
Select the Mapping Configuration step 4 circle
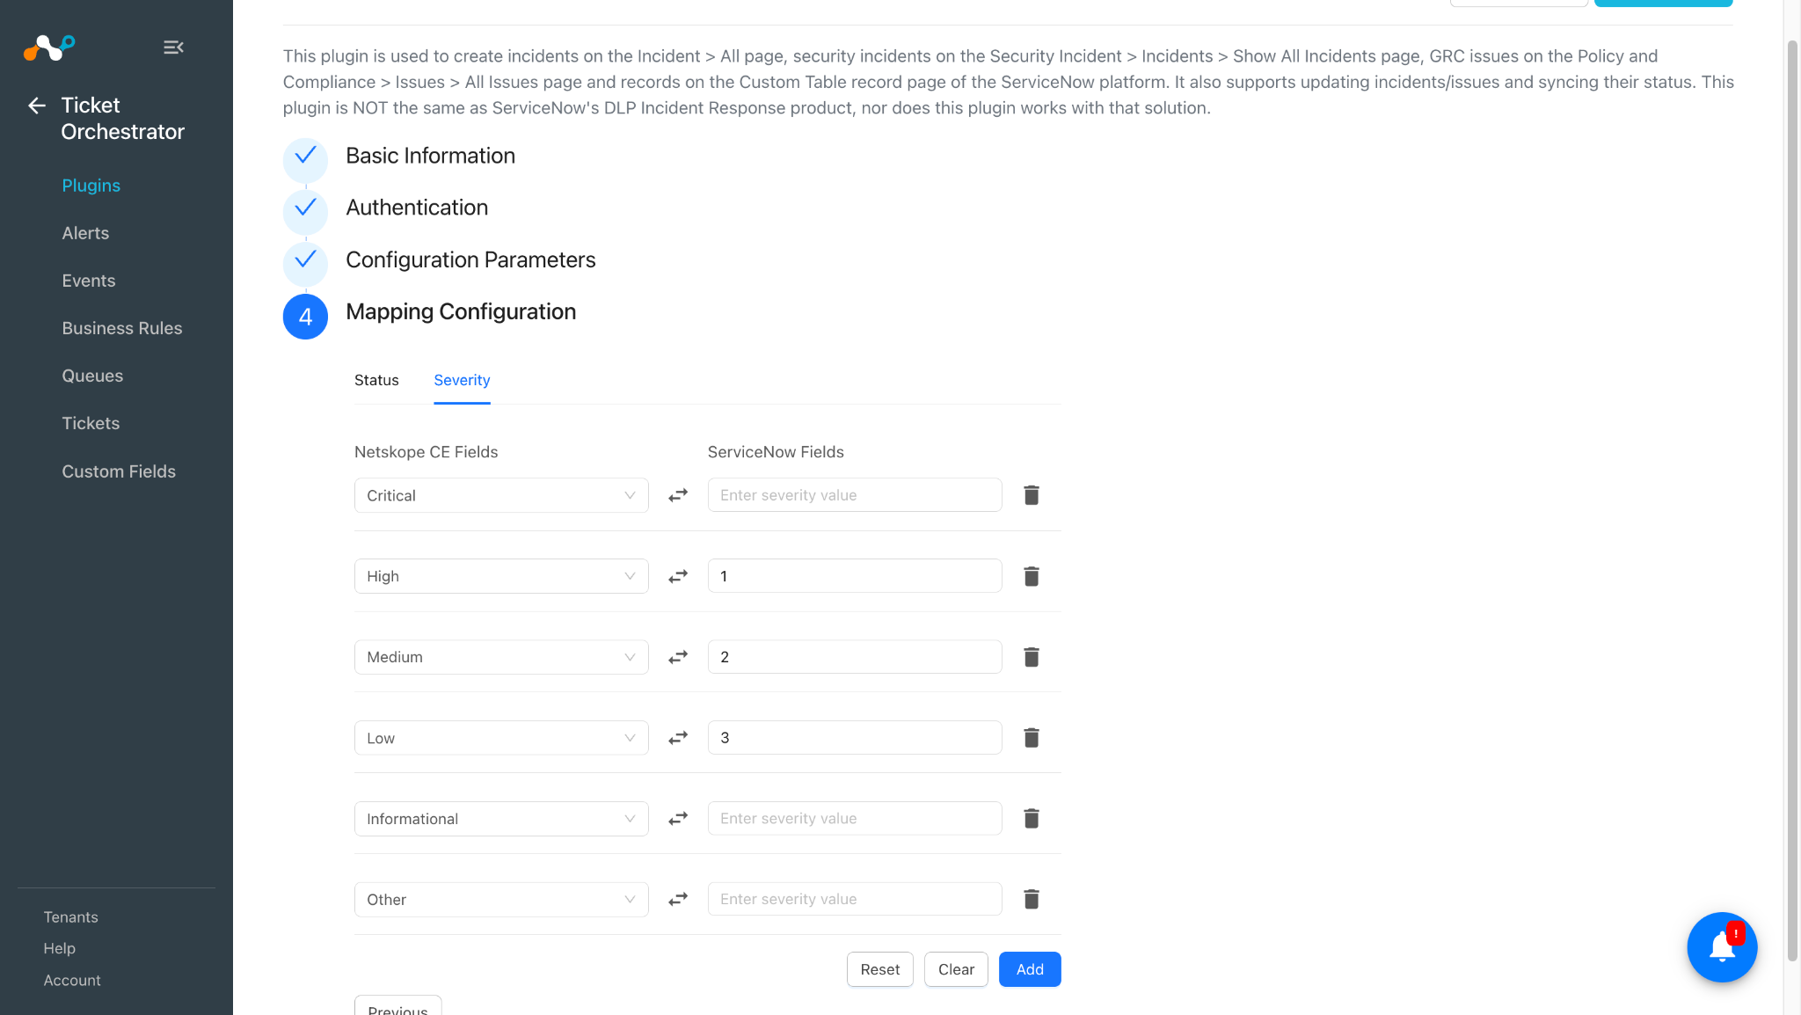tap(305, 317)
